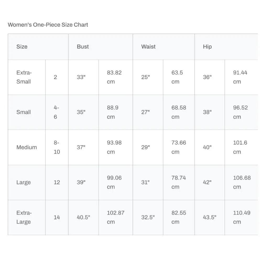The image size is (262, 262).
Task: Select the Waist column header
Action: click(148, 47)
